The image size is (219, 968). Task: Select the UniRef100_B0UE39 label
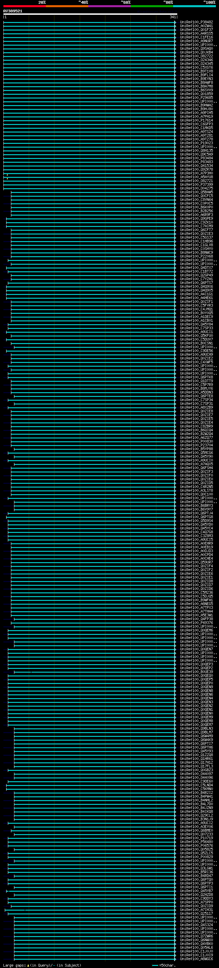(x=196, y=672)
